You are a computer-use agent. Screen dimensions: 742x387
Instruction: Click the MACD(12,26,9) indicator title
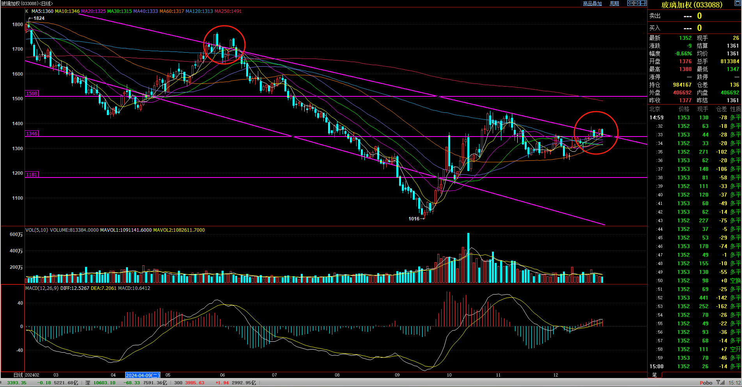click(42, 288)
